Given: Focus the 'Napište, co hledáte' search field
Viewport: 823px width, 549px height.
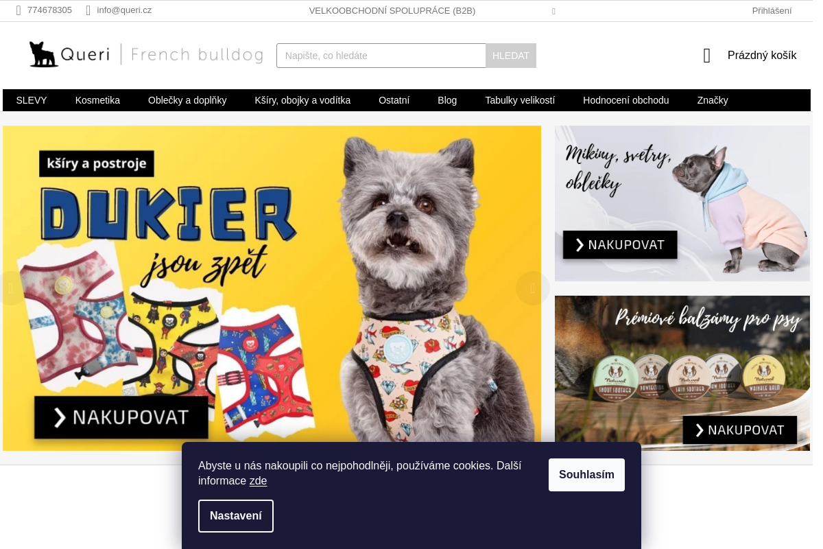Looking at the screenshot, I should click(381, 56).
